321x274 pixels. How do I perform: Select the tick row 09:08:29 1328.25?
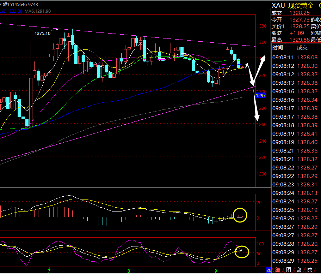pos(295,261)
